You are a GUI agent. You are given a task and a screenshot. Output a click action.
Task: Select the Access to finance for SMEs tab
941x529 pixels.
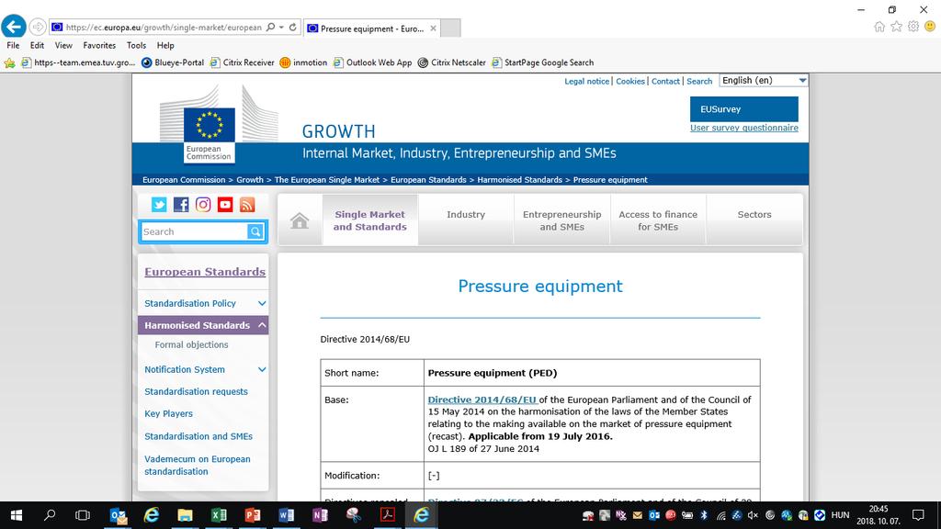point(658,220)
